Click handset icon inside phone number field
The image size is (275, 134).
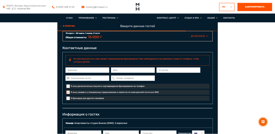tap(114, 78)
